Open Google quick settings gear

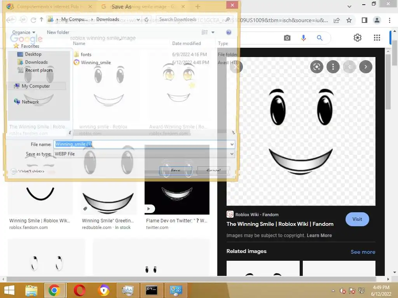(358, 38)
